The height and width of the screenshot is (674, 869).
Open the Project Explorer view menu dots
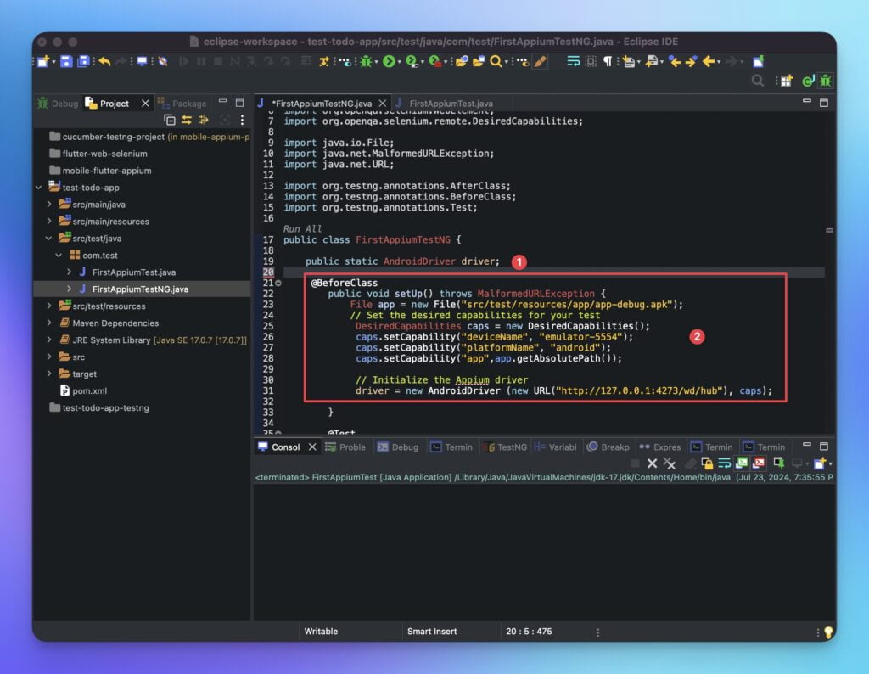(242, 120)
